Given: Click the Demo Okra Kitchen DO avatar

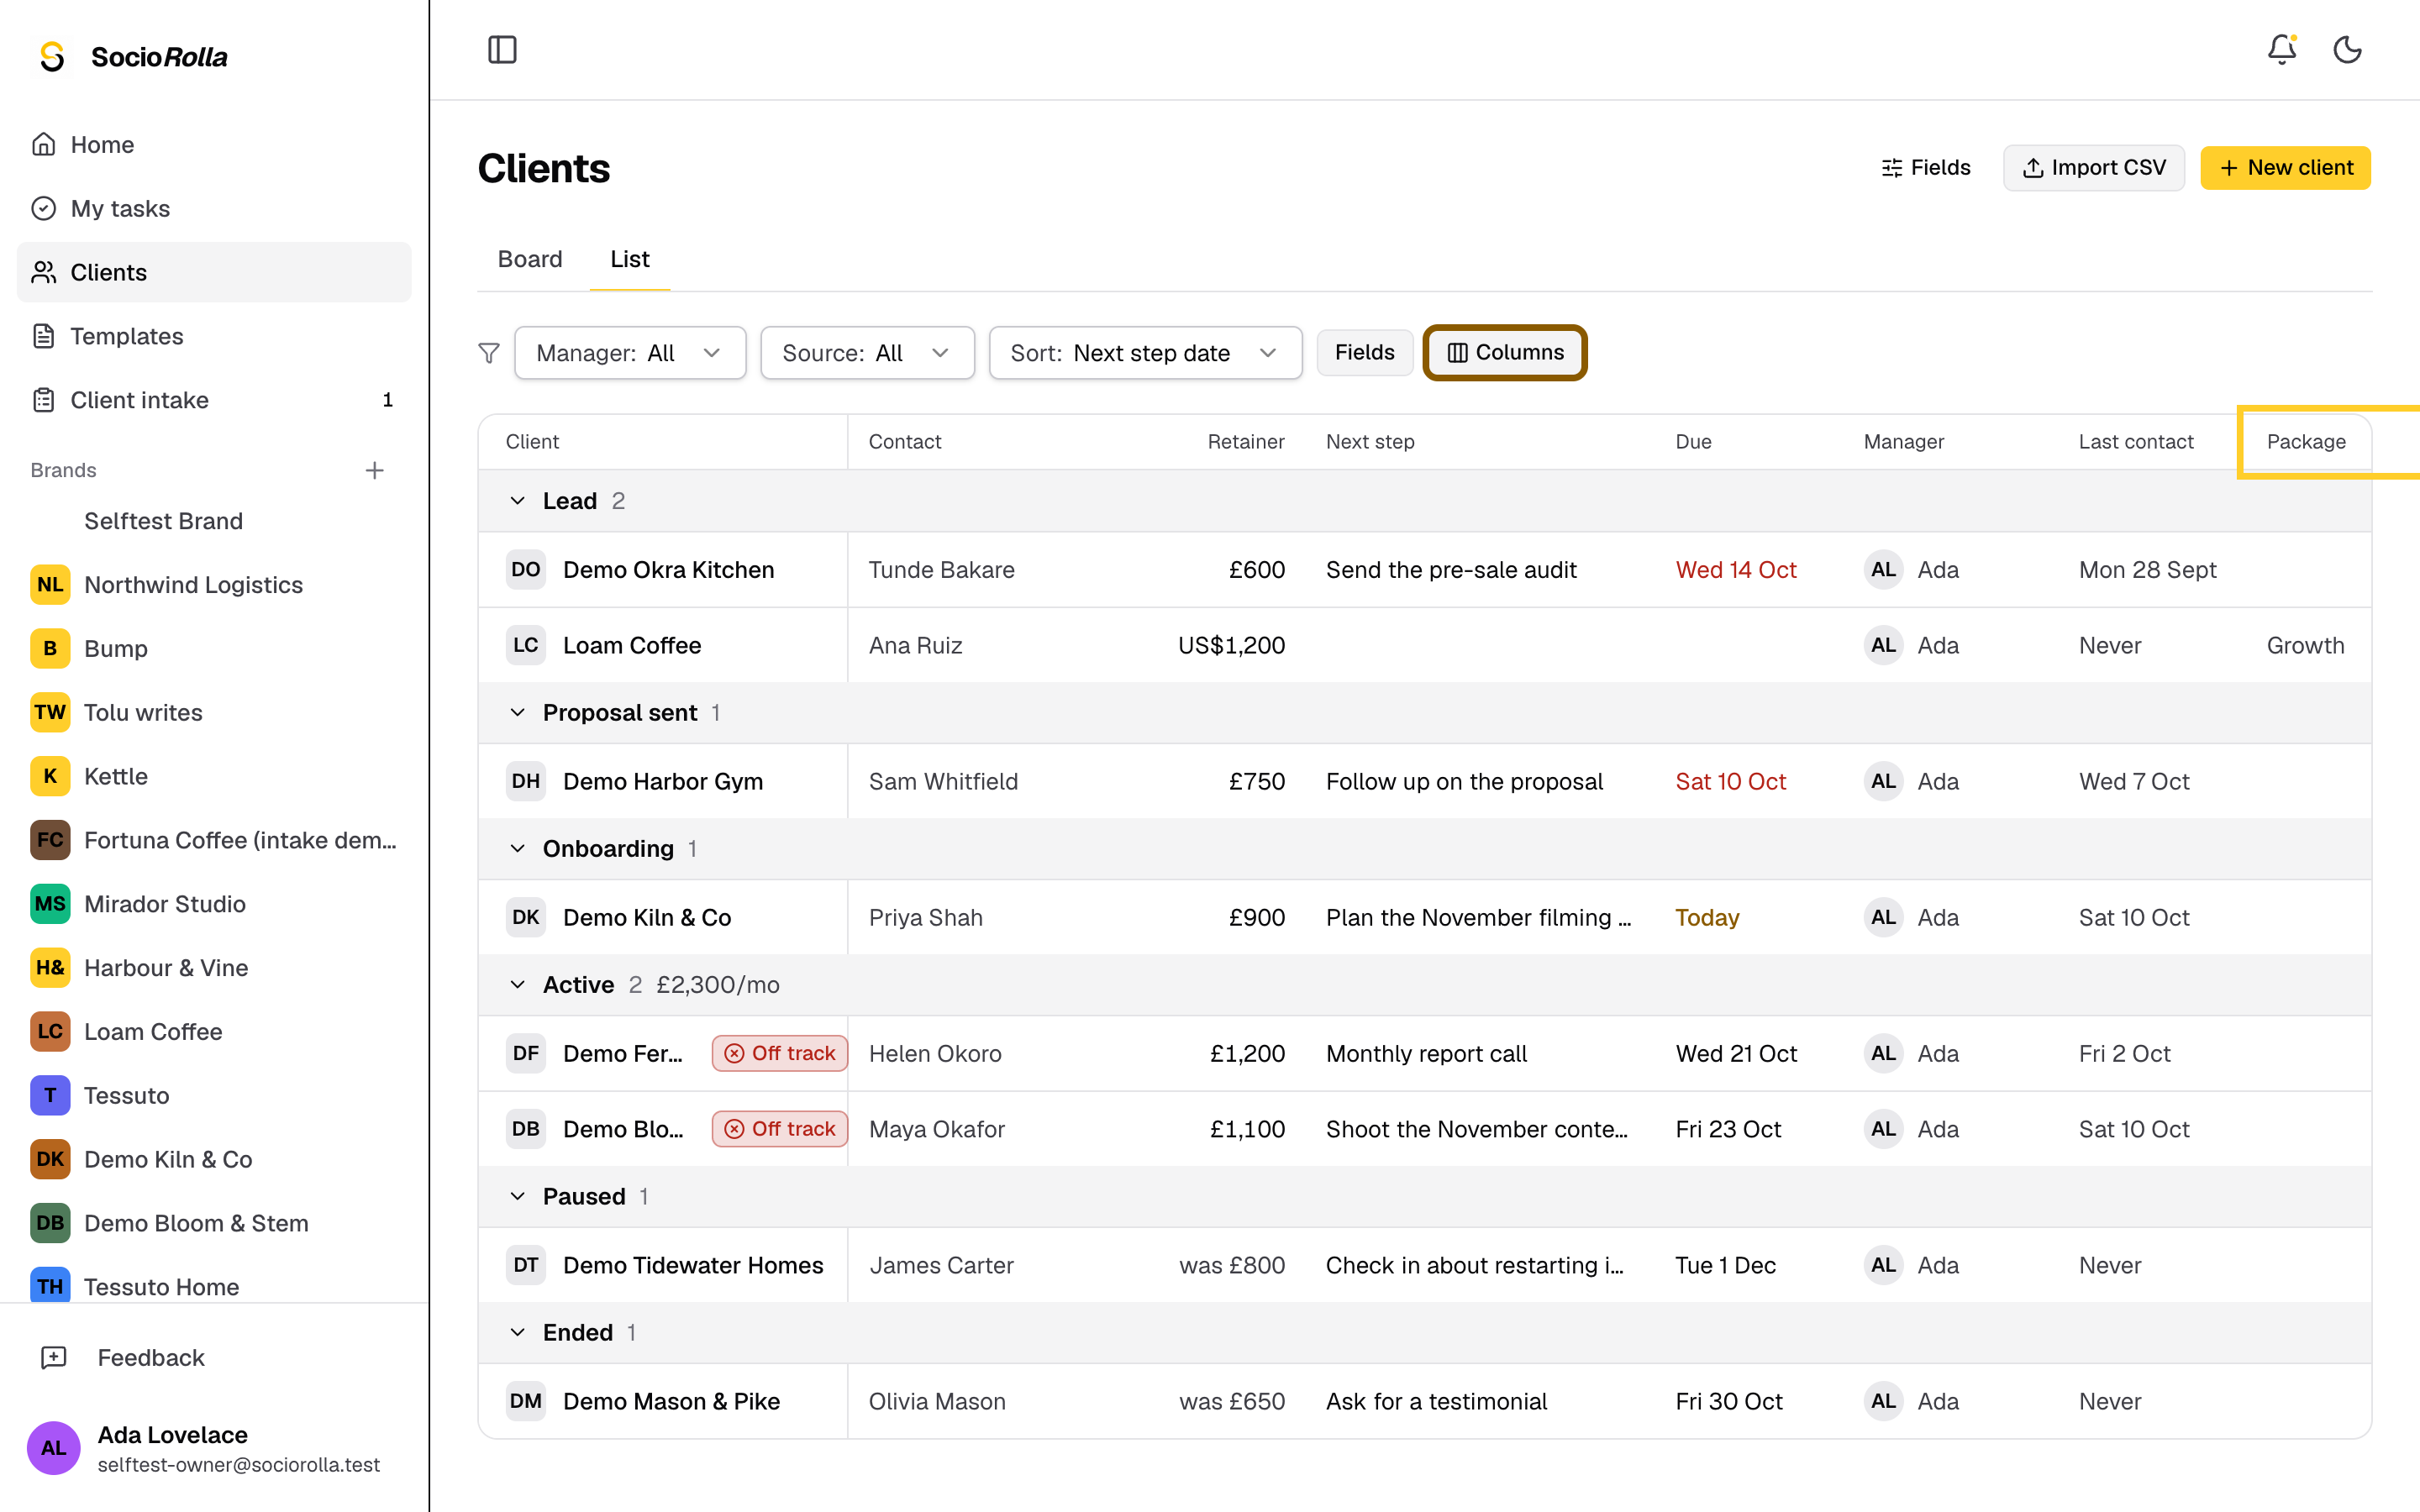Looking at the screenshot, I should point(526,570).
